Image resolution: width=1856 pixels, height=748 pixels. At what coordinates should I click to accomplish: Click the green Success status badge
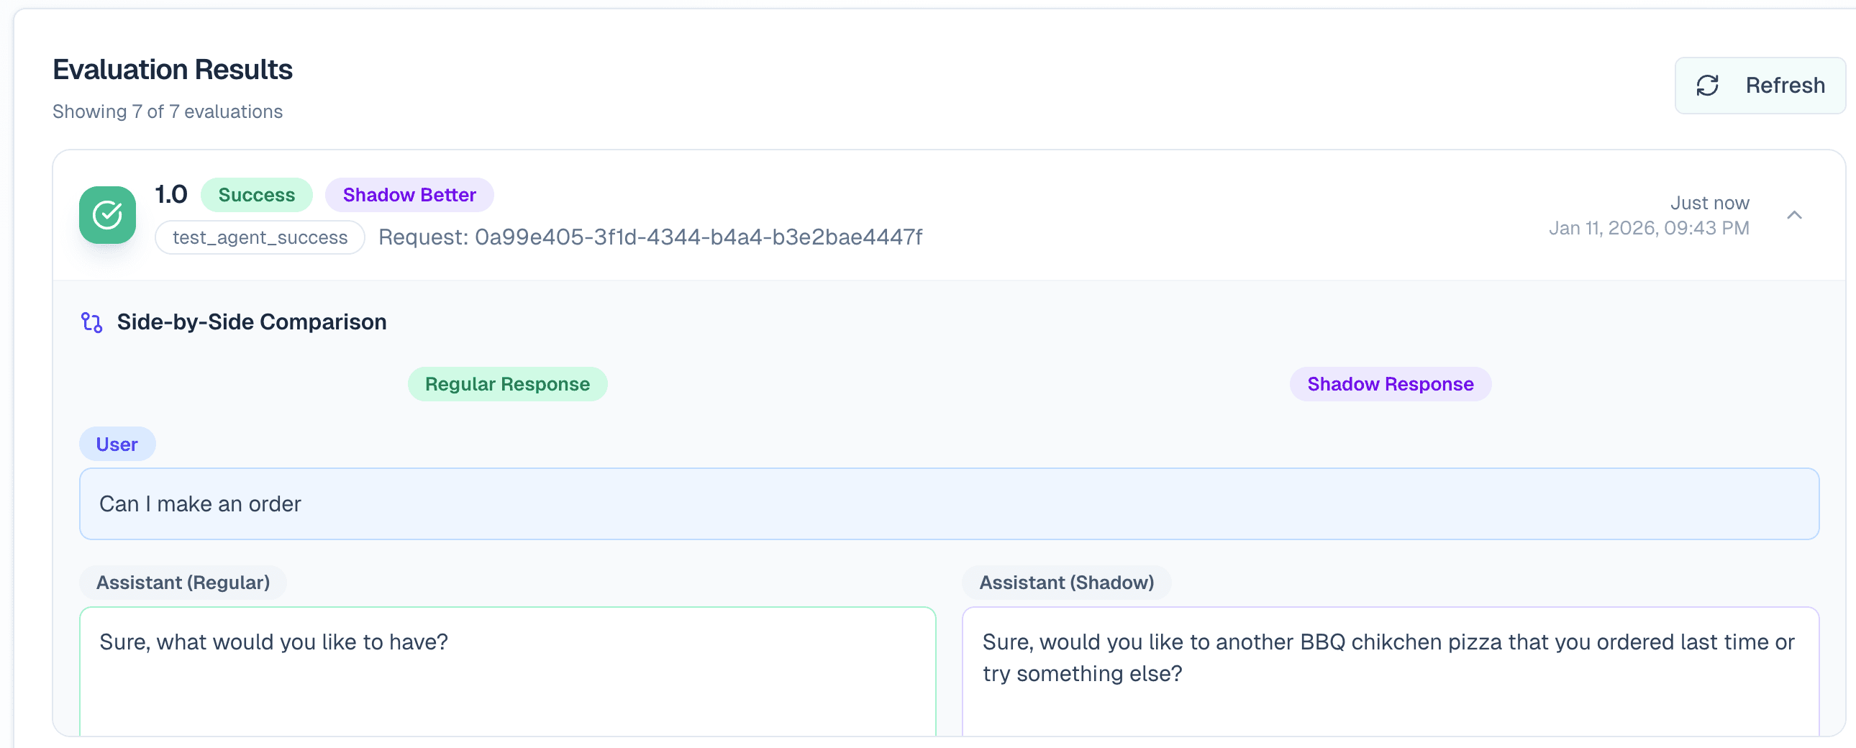tap(257, 196)
